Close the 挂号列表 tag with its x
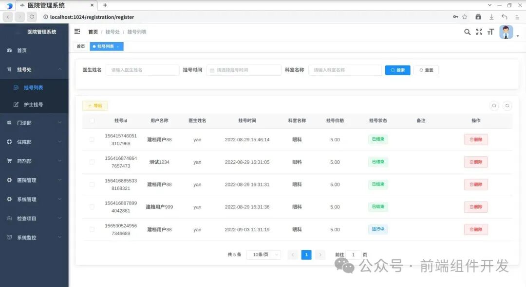This screenshot has width=526, height=287. [x=118, y=47]
